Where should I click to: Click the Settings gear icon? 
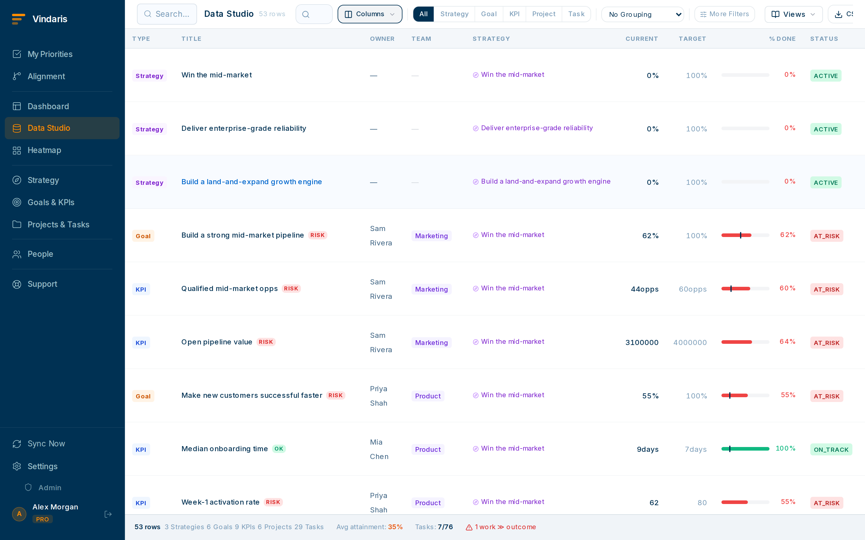pyautogui.click(x=17, y=466)
